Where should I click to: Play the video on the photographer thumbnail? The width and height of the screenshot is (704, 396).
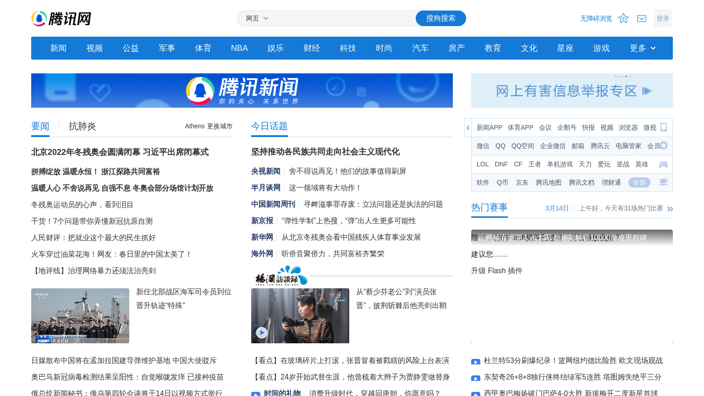tap(261, 332)
